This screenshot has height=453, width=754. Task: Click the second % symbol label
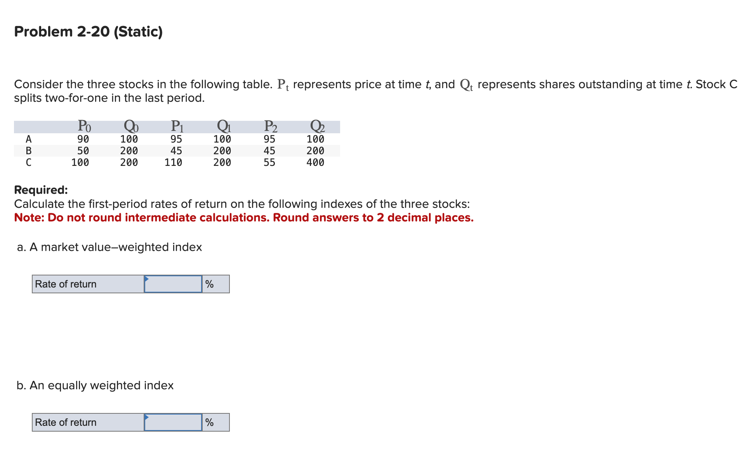click(210, 422)
